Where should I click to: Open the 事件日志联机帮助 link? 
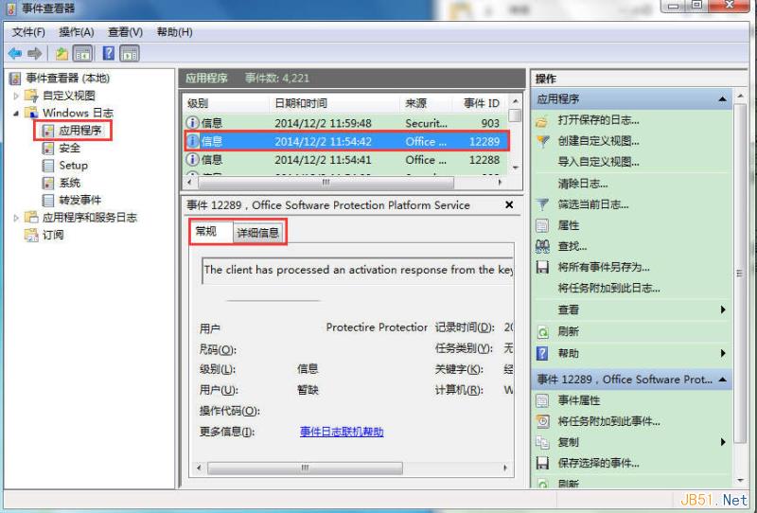pyautogui.click(x=342, y=432)
